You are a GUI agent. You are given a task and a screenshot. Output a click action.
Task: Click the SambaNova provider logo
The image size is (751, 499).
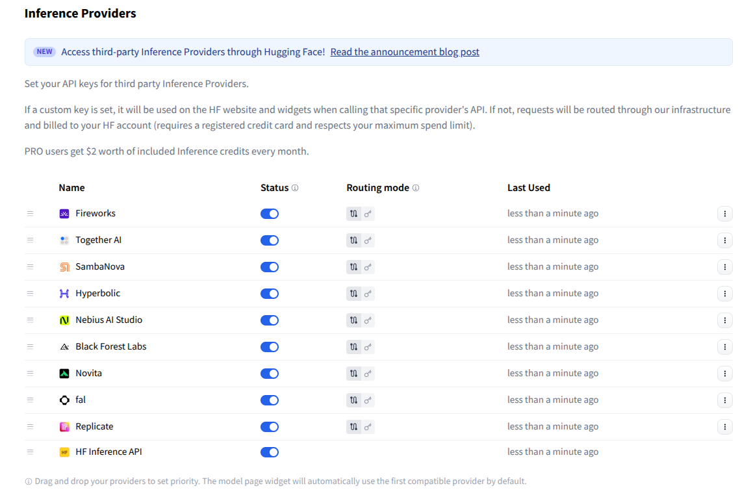(x=64, y=266)
